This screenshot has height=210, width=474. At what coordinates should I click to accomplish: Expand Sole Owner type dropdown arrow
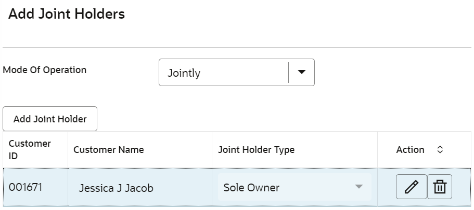359,187
